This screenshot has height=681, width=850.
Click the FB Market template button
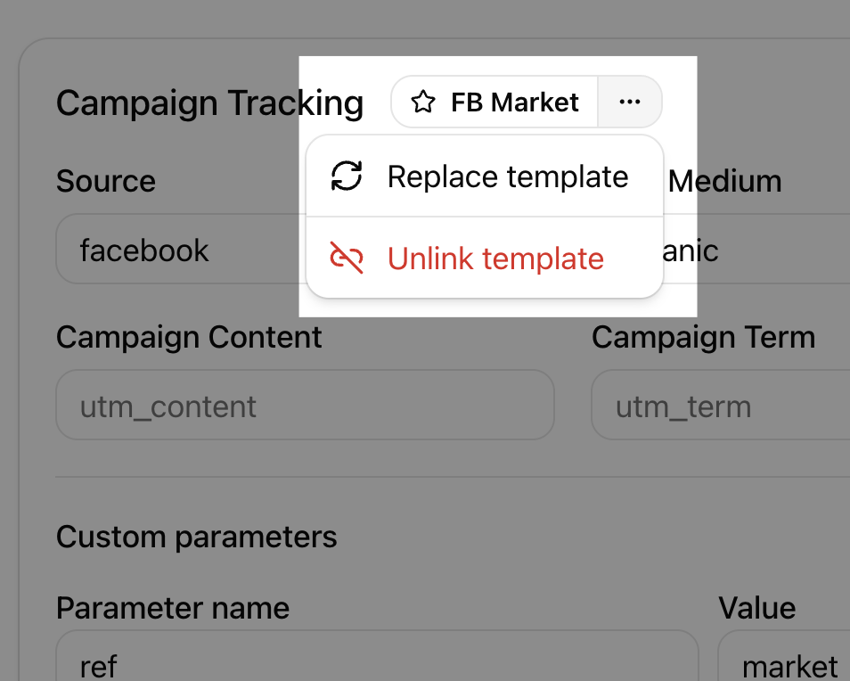click(494, 102)
